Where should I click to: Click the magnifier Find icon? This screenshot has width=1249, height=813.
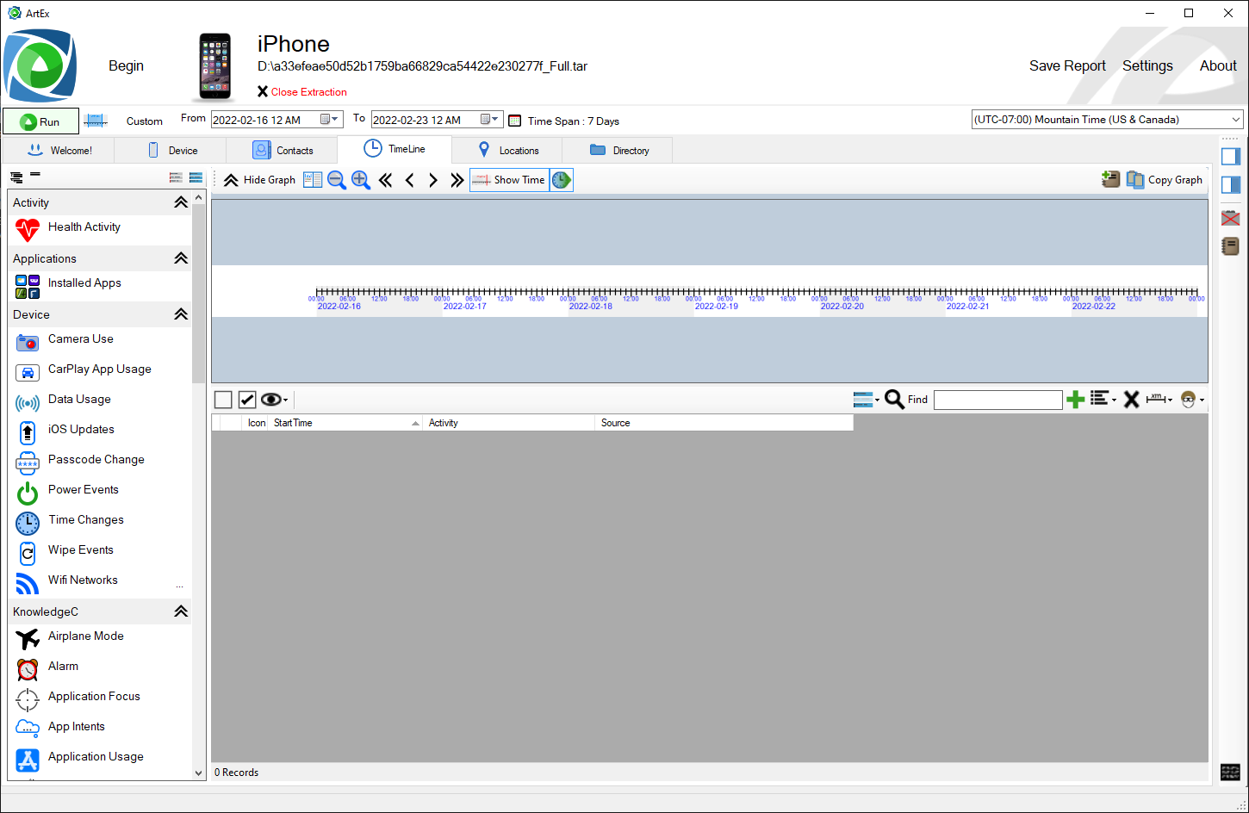[x=894, y=399]
